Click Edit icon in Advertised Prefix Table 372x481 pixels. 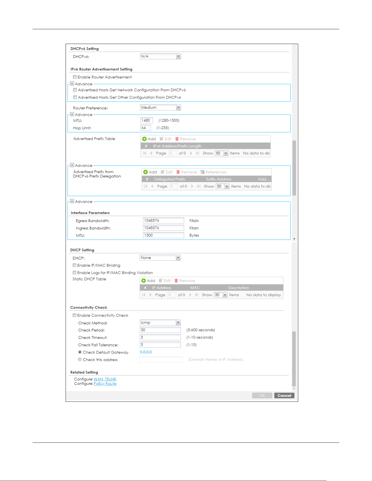click(x=161, y=139)
